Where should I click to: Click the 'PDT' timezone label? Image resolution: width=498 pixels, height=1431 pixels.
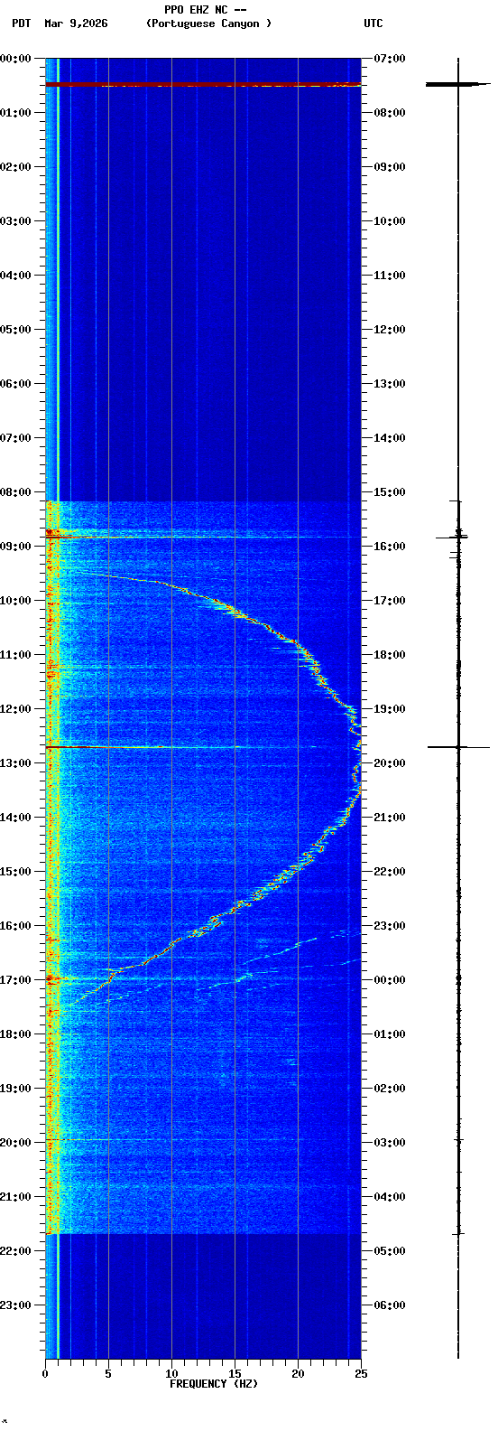21,23
